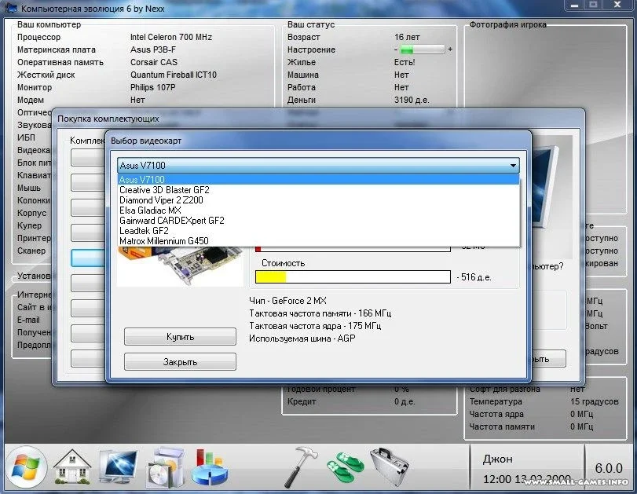The image size is (637, 494).
Task: Select Creative 3D Blaster GF2 from list
Action: coord(164,190)
